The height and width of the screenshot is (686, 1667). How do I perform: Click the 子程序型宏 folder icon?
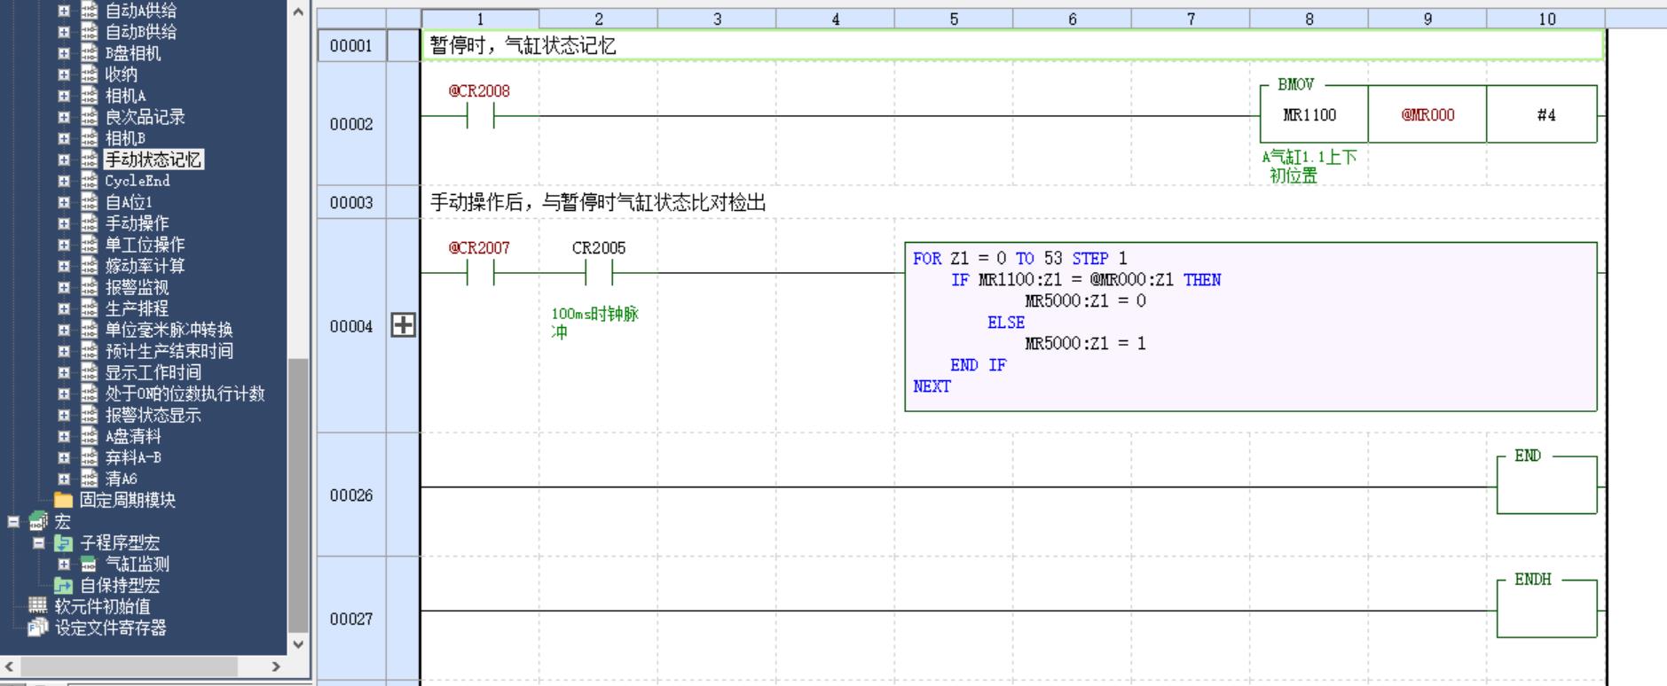coord(63,542)
